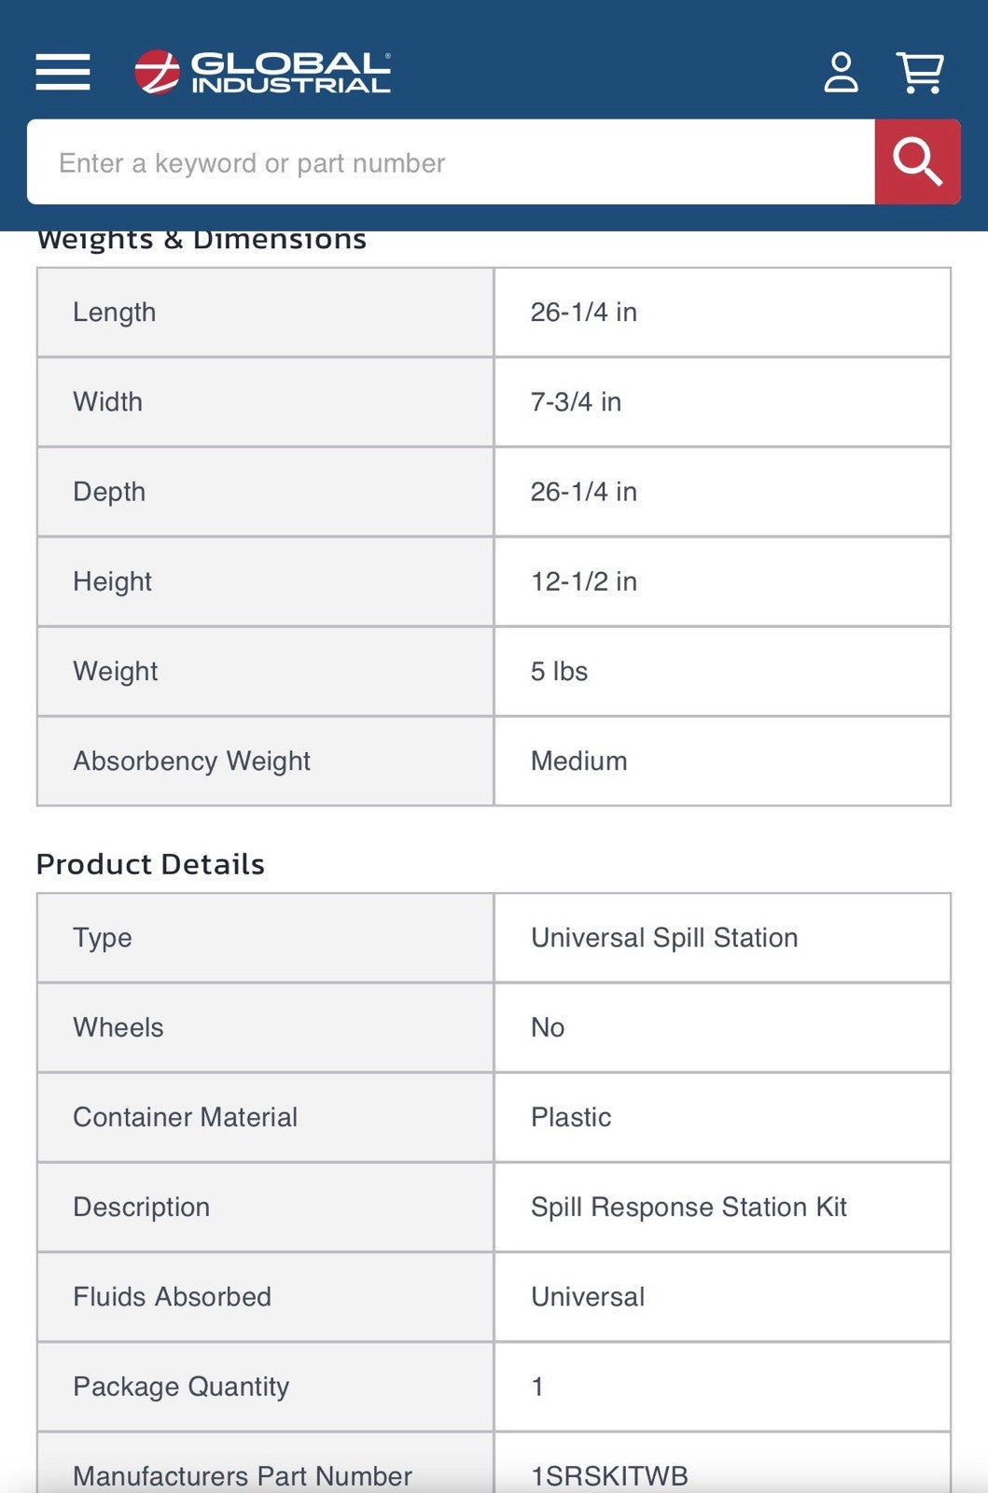
Task: Select the 1SRSKITWB part number text
Action: pyautogui.click(x=609, y=1475)
